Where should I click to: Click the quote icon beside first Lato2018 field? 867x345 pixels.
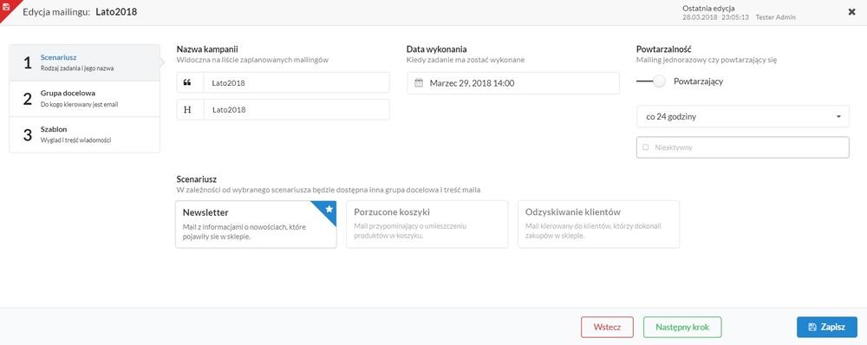pyautogui.click(x=187, y=82)
